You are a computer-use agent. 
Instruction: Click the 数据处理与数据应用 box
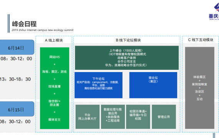(x=113, y=117)
